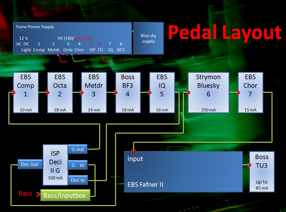Click the 100 mA value in ISP block
Viewport: 286px width, 212px height.
(55, 178)
